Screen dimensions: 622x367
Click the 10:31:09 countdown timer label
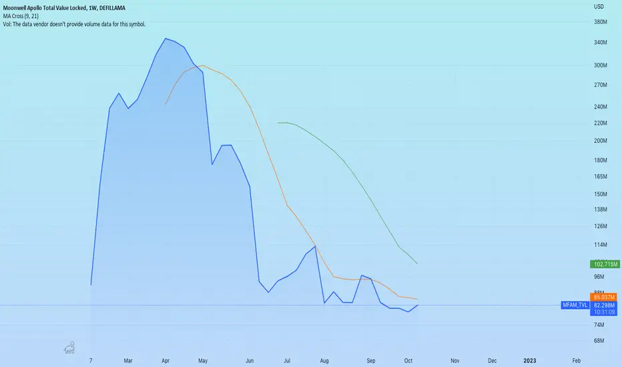(604, 312)
